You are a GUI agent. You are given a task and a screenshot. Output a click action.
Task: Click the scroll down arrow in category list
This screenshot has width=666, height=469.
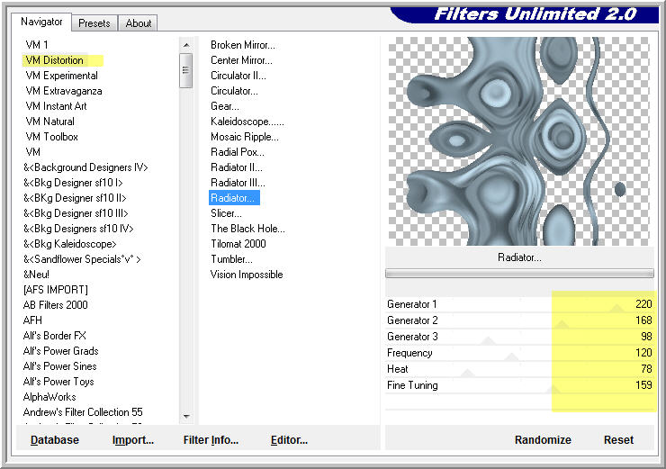[186, 416]
